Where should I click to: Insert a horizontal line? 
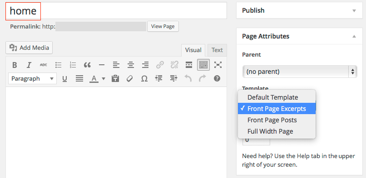(102, 65)
